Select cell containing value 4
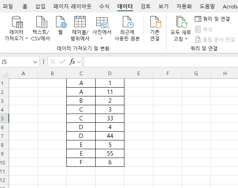The image size is (238, 188). pyautogui.click(x=110, y=127)
